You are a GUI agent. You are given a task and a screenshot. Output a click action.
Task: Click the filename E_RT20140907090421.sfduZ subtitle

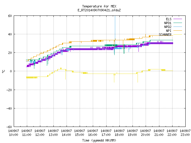pyautogui.click(x=99, y=10)
